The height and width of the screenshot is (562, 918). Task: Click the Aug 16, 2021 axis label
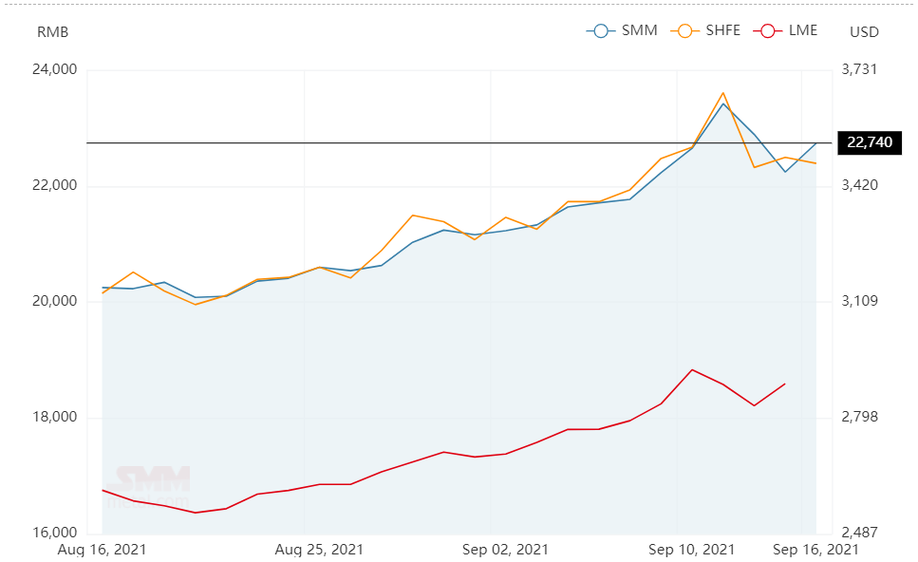pos(102,550)
